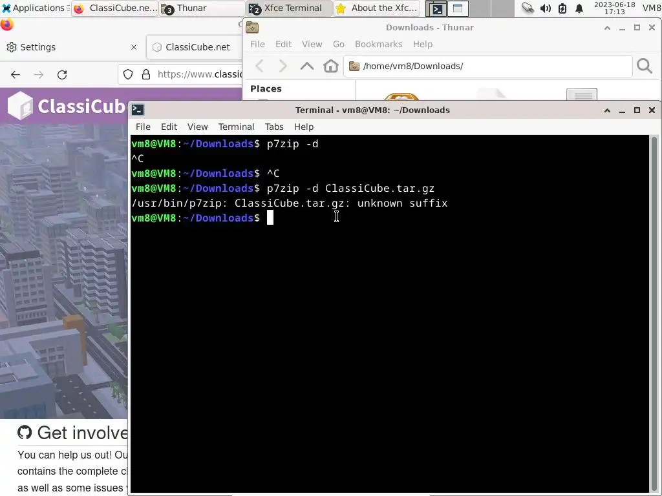Open the About the Xfce taskbar button
Image resolution: width=662 pixels, height=496 pixels.
pos(377,8)
